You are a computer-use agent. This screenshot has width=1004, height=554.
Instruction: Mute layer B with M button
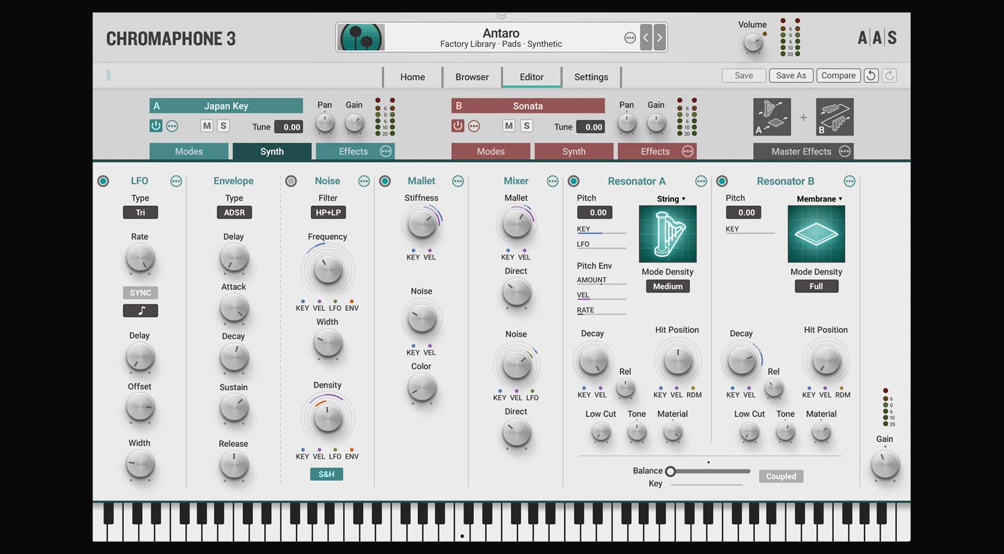coord(509,126)
